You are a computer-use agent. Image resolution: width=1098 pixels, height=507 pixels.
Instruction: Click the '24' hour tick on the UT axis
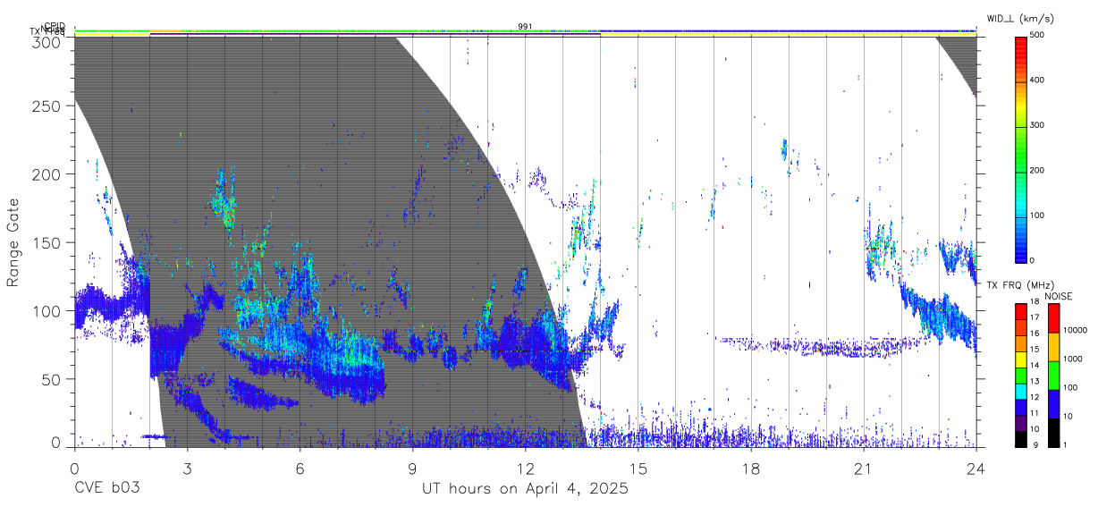coord(976,468)
